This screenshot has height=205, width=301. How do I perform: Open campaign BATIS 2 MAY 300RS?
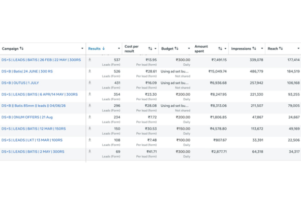pos(33,152)
